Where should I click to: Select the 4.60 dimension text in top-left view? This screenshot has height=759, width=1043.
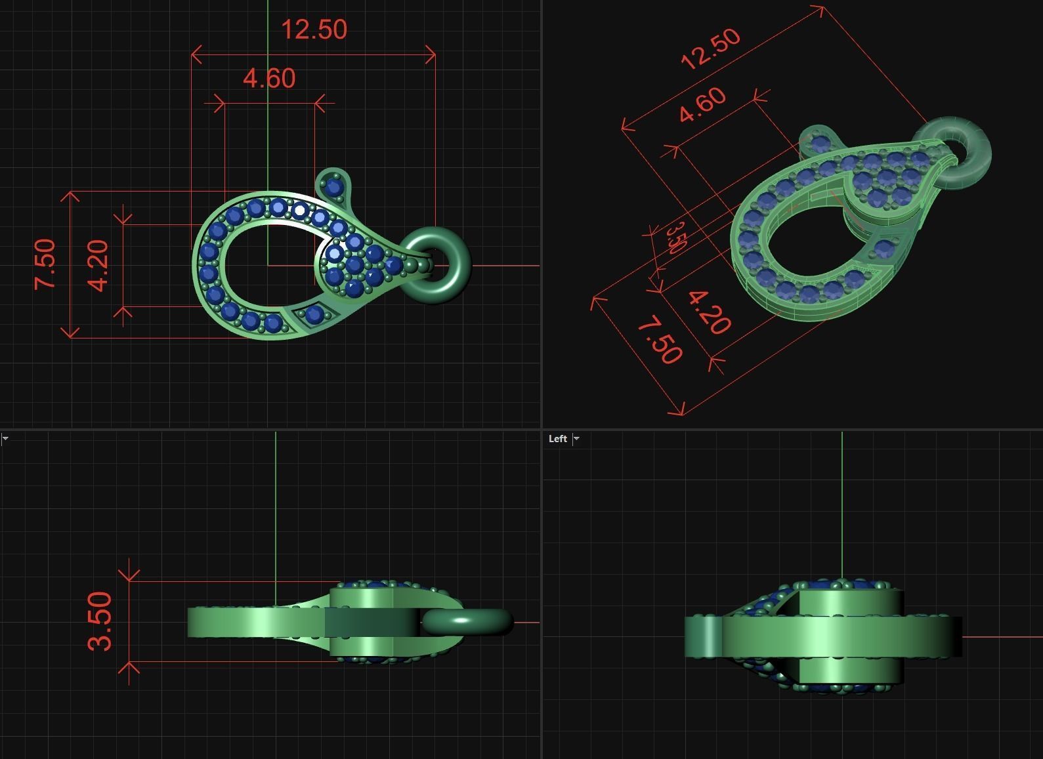tap(269, 79)
